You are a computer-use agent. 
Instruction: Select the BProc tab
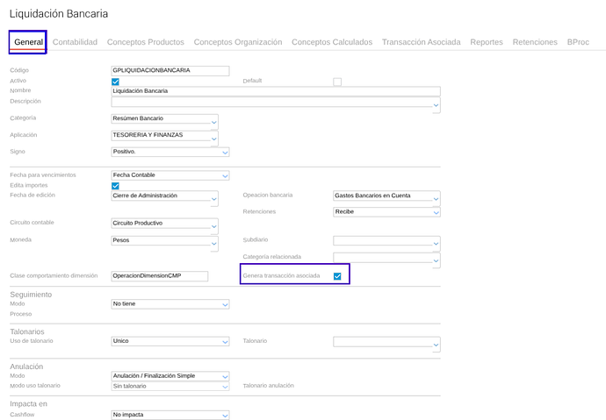pos(579,42)
